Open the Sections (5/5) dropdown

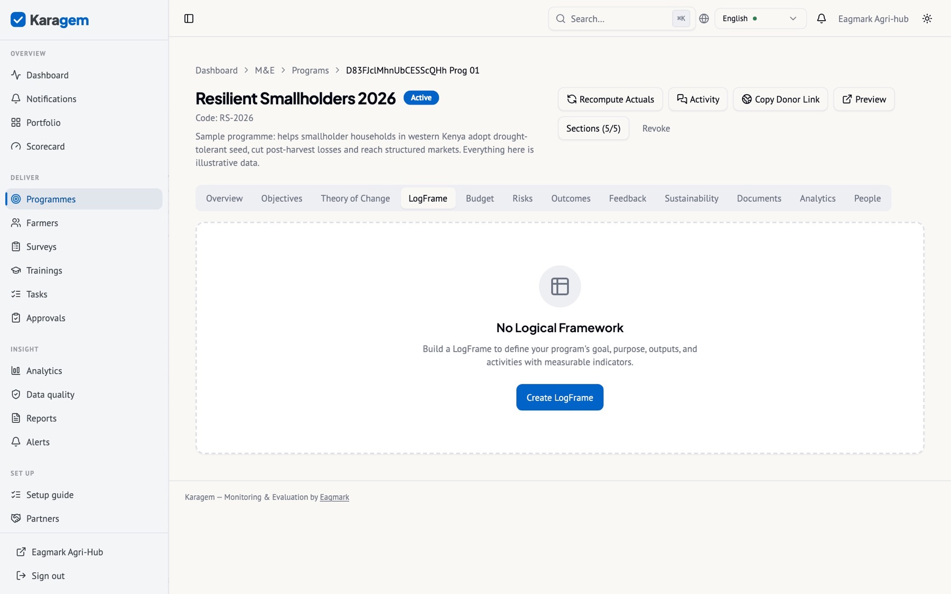tap(593, 128)
